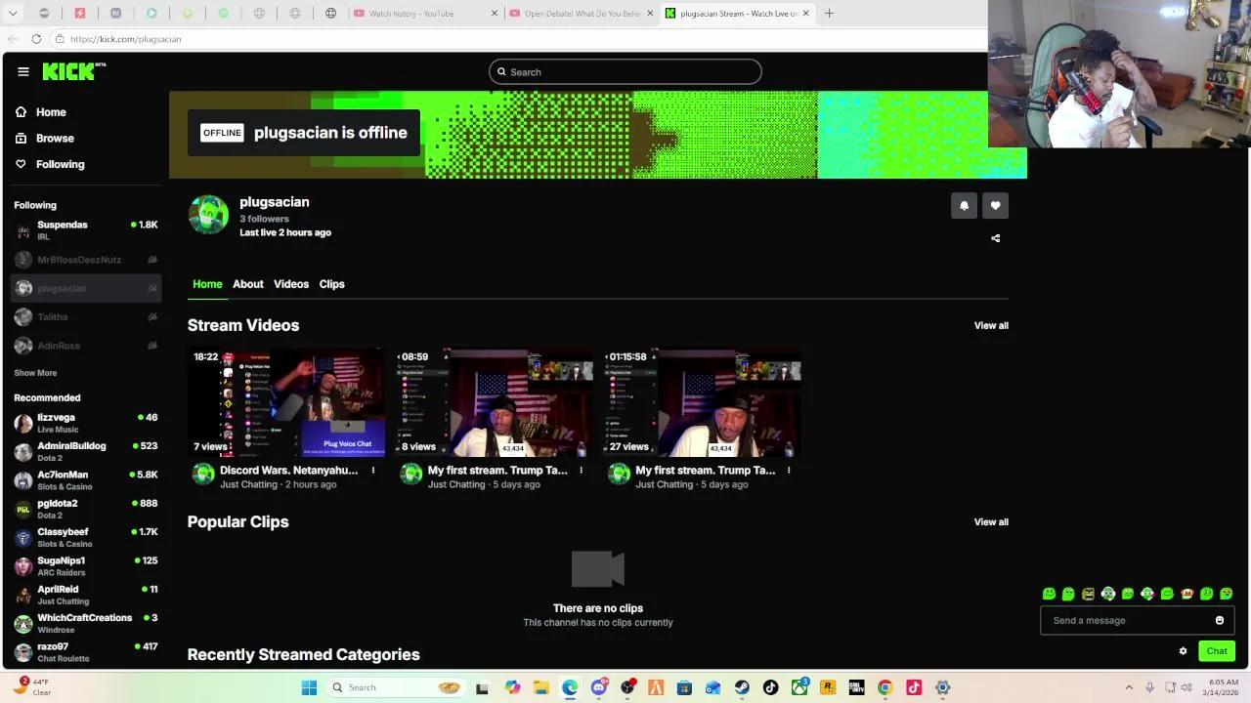
Task: Open recommended channel SugaNips1
Action: pos(85,566)
